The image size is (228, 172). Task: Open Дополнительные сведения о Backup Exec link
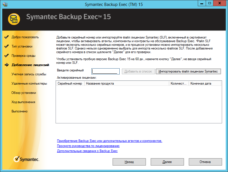click(x=87, y=151)
